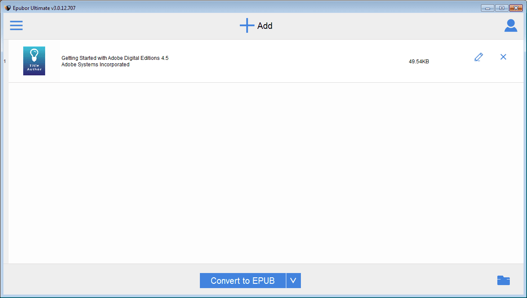Viewport: 527px width, 298px height.
Task: Open the hamburger menu
Action: [16, 26]
